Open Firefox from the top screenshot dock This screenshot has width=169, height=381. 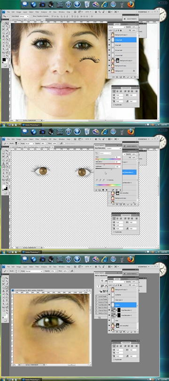pos(131,4)
